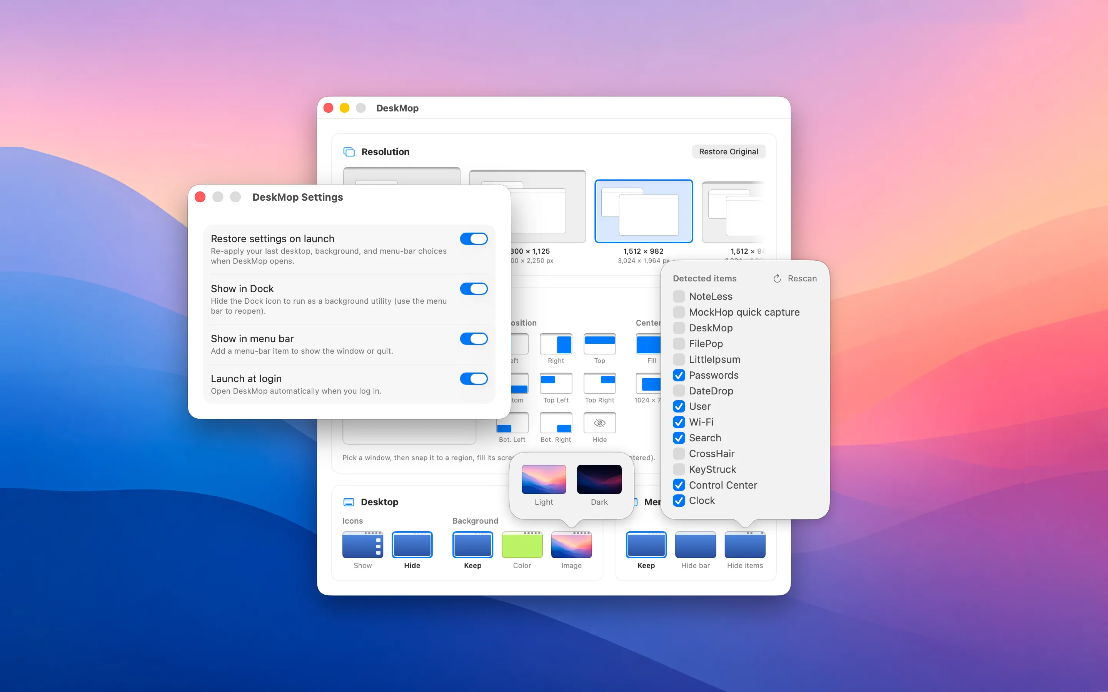Click the 'Detected items' heading text
Screen dimensions: 1108x692
[x=705, y=278]
